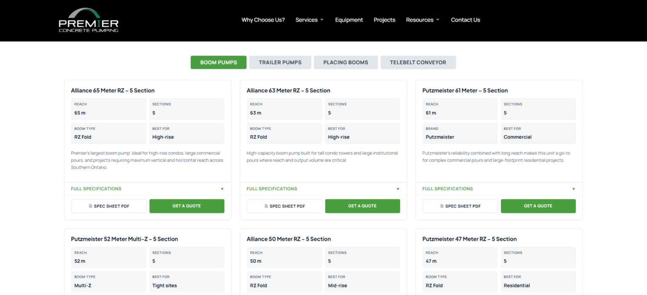Click the 65 m reach value
The width and height of the screenshot is (647, 295).
tap(80, 113)
